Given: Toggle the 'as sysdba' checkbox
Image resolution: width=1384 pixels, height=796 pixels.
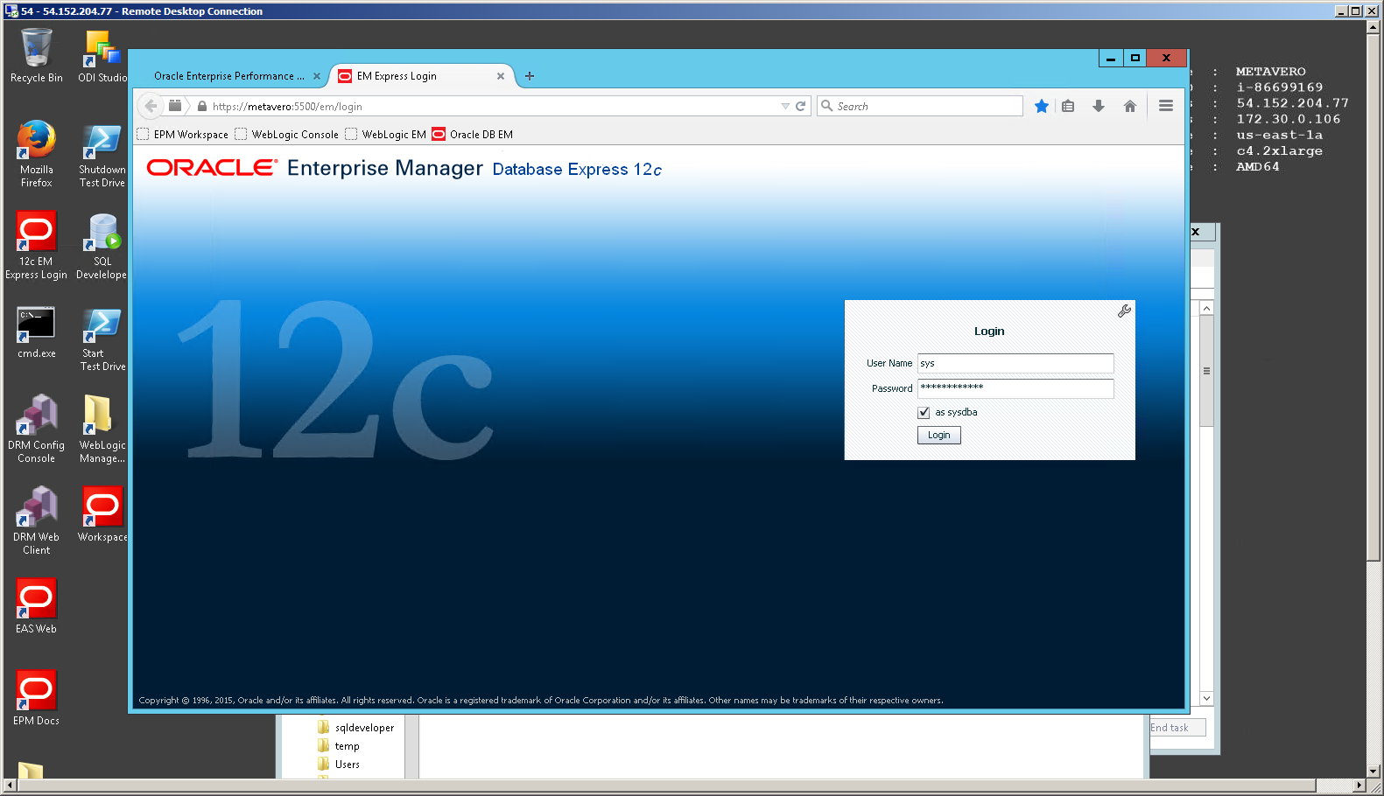Looking at the screenshot, I should pos(924,412).
